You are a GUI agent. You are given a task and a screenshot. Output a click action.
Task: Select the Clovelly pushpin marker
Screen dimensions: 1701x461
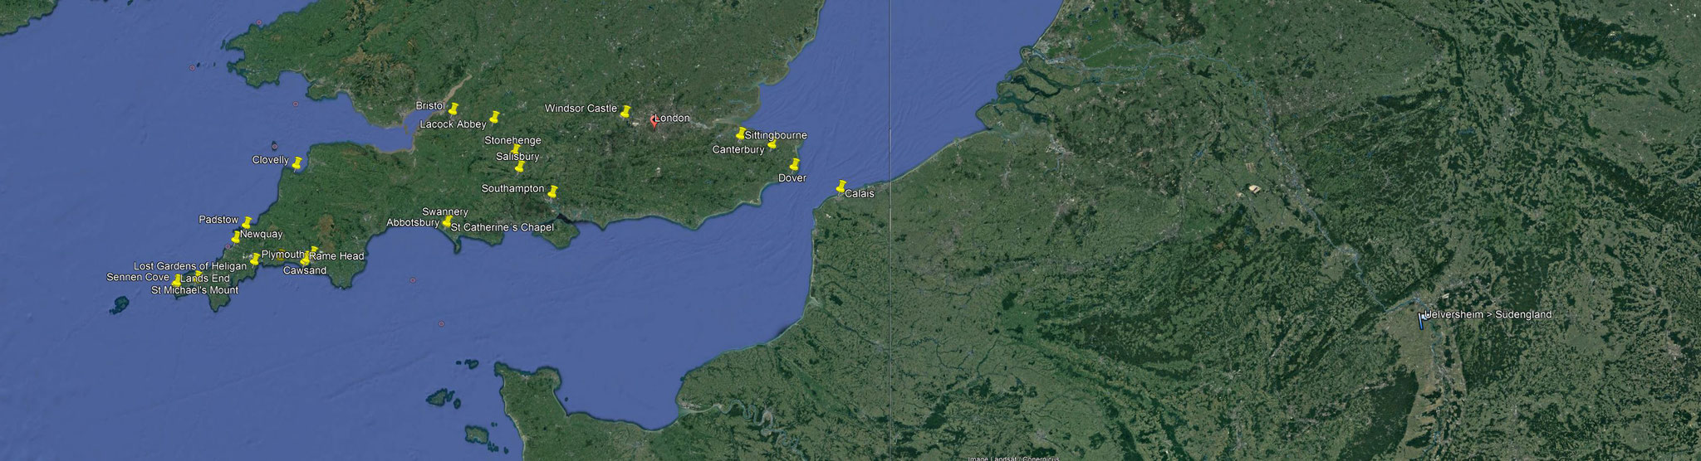point(297,163)
